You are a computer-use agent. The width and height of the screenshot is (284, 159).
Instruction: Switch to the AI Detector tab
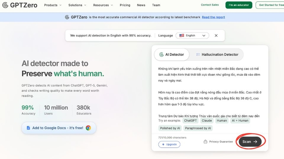[171, 54]
